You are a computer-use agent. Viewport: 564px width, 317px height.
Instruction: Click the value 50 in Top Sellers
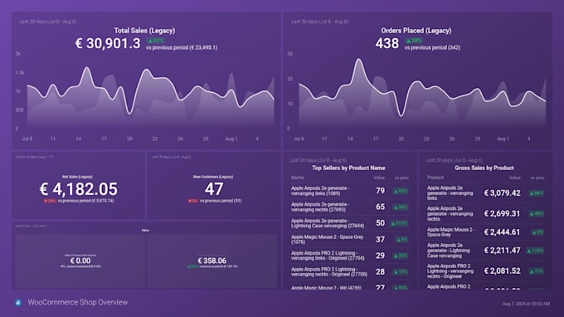click(380, 223)
